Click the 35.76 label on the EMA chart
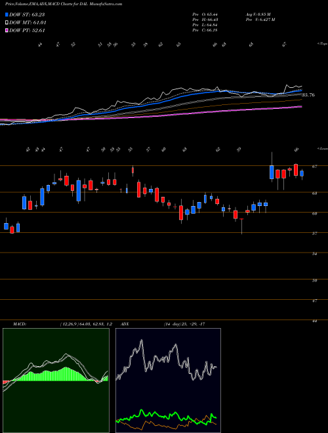Screen dimensions: 328x433 tap(308, 95)
